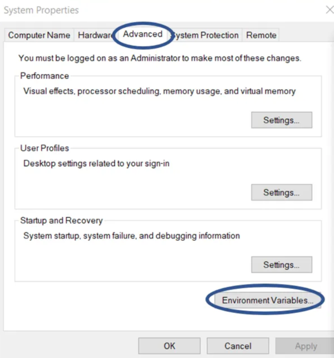Open Startup and Recovery Settings
The height and width of the screenshot is (358, 334).
(x=281, y=264)
